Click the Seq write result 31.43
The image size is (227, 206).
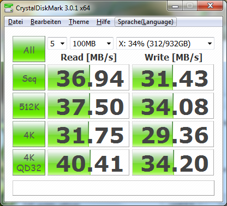[x=173, y=77]
